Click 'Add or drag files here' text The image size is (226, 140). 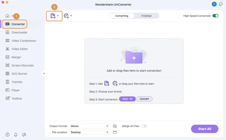click(x=134, y=71)
